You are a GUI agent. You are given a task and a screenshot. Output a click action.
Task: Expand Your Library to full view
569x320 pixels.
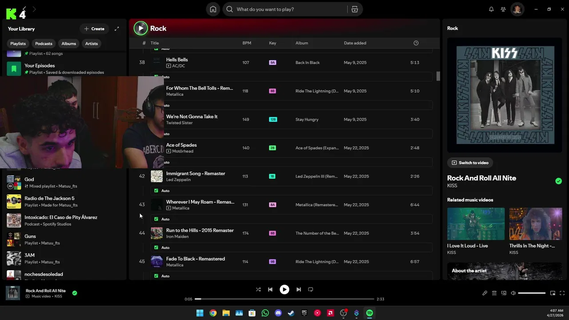[x=117, y=29]
